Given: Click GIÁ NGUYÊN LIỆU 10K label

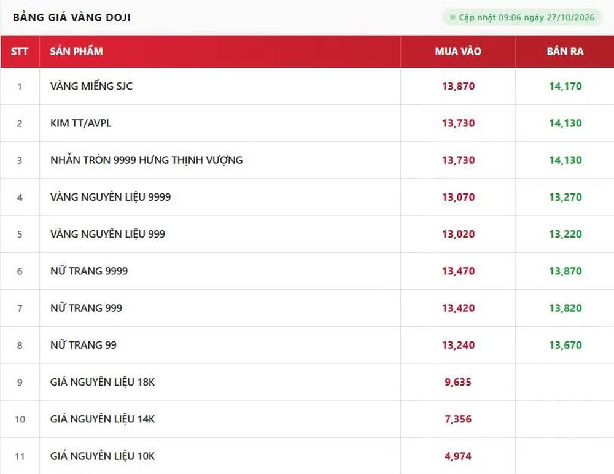Looking at the screenshot, I should tap(103, 456).
